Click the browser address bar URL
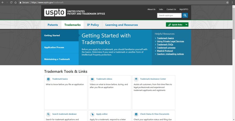 pyautogui.click(x=47, y=3)
